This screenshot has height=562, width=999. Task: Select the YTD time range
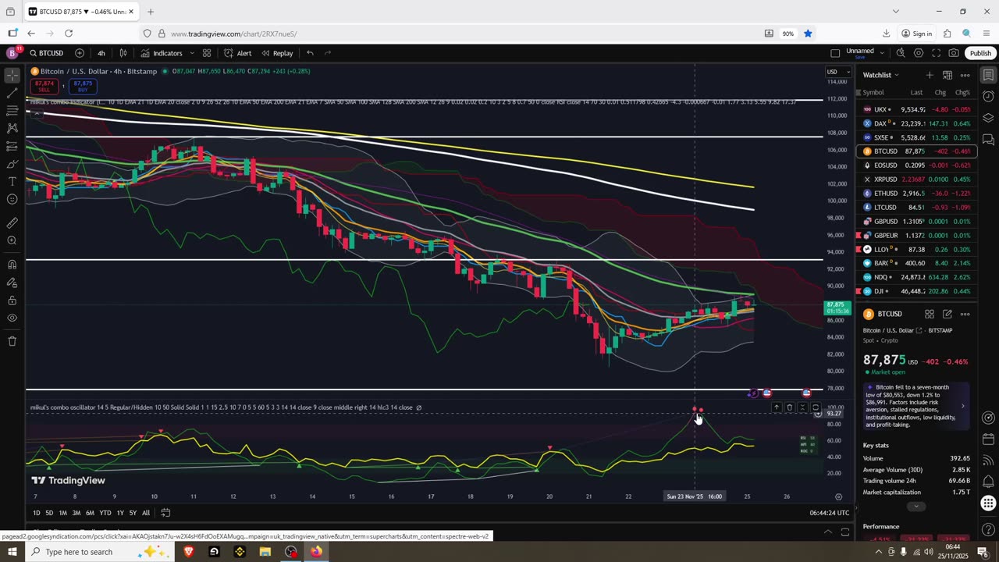tap(105, 513)
